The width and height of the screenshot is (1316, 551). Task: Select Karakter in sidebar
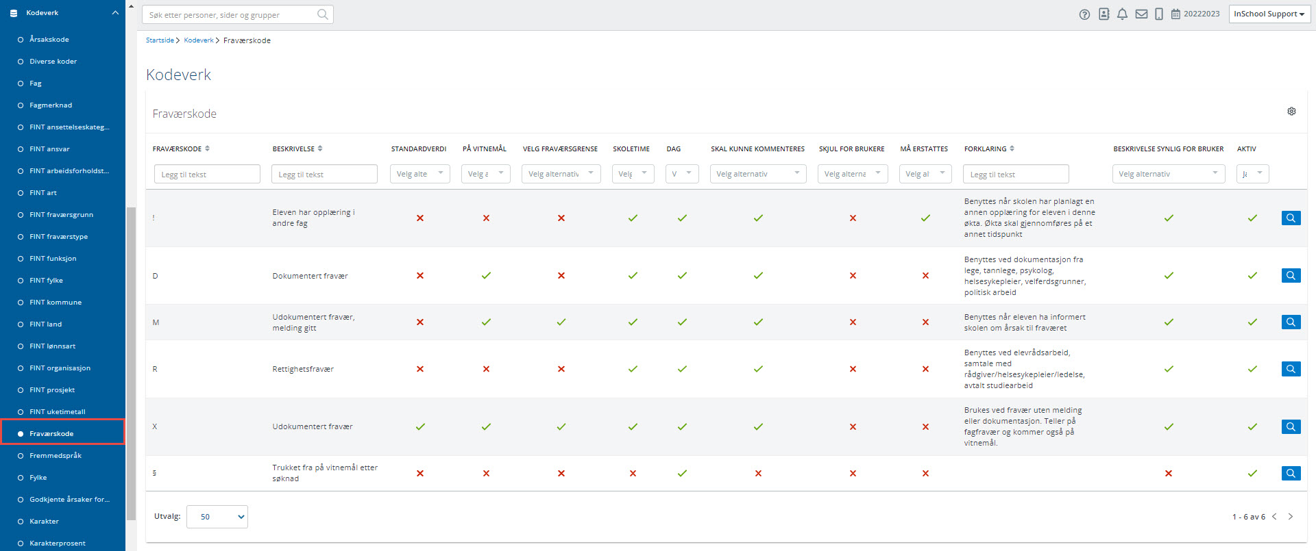[44, 522]
